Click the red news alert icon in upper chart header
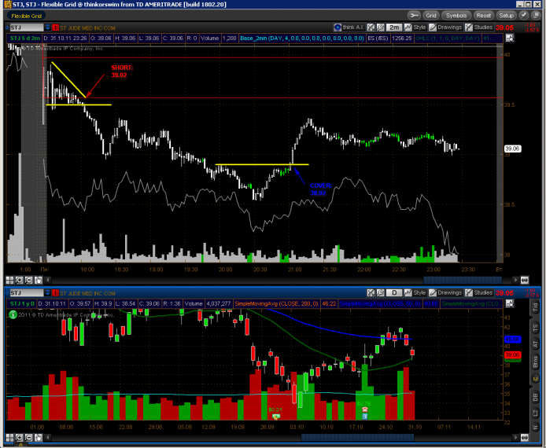546x448 pixels. pyautogui.click(x=56, y=28)
